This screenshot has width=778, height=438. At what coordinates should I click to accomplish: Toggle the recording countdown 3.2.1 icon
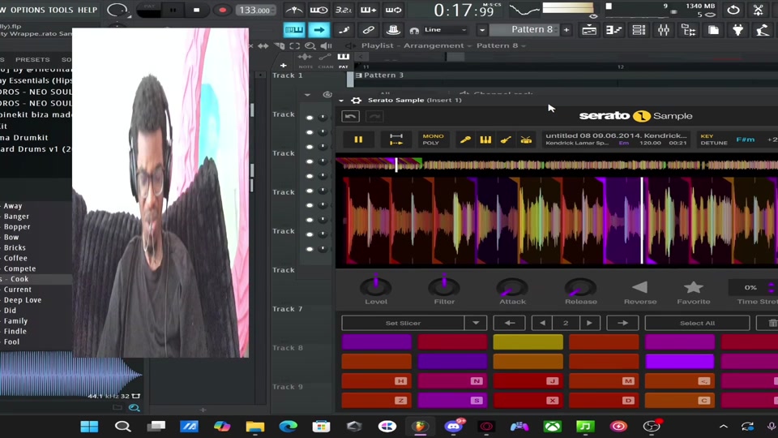point(344,10)
